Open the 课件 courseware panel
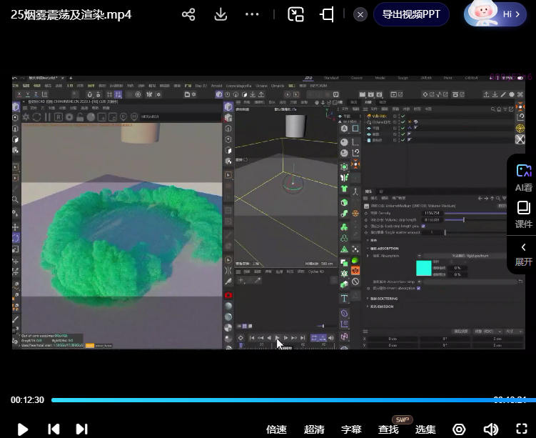The height and width of the screenshot is (438, 536). 523,214
